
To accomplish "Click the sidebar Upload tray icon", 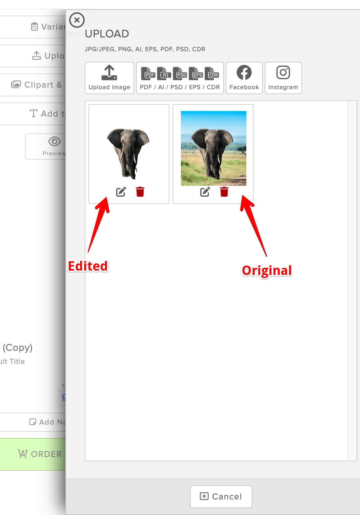I will pyautogui.click(x=36, y=55).
